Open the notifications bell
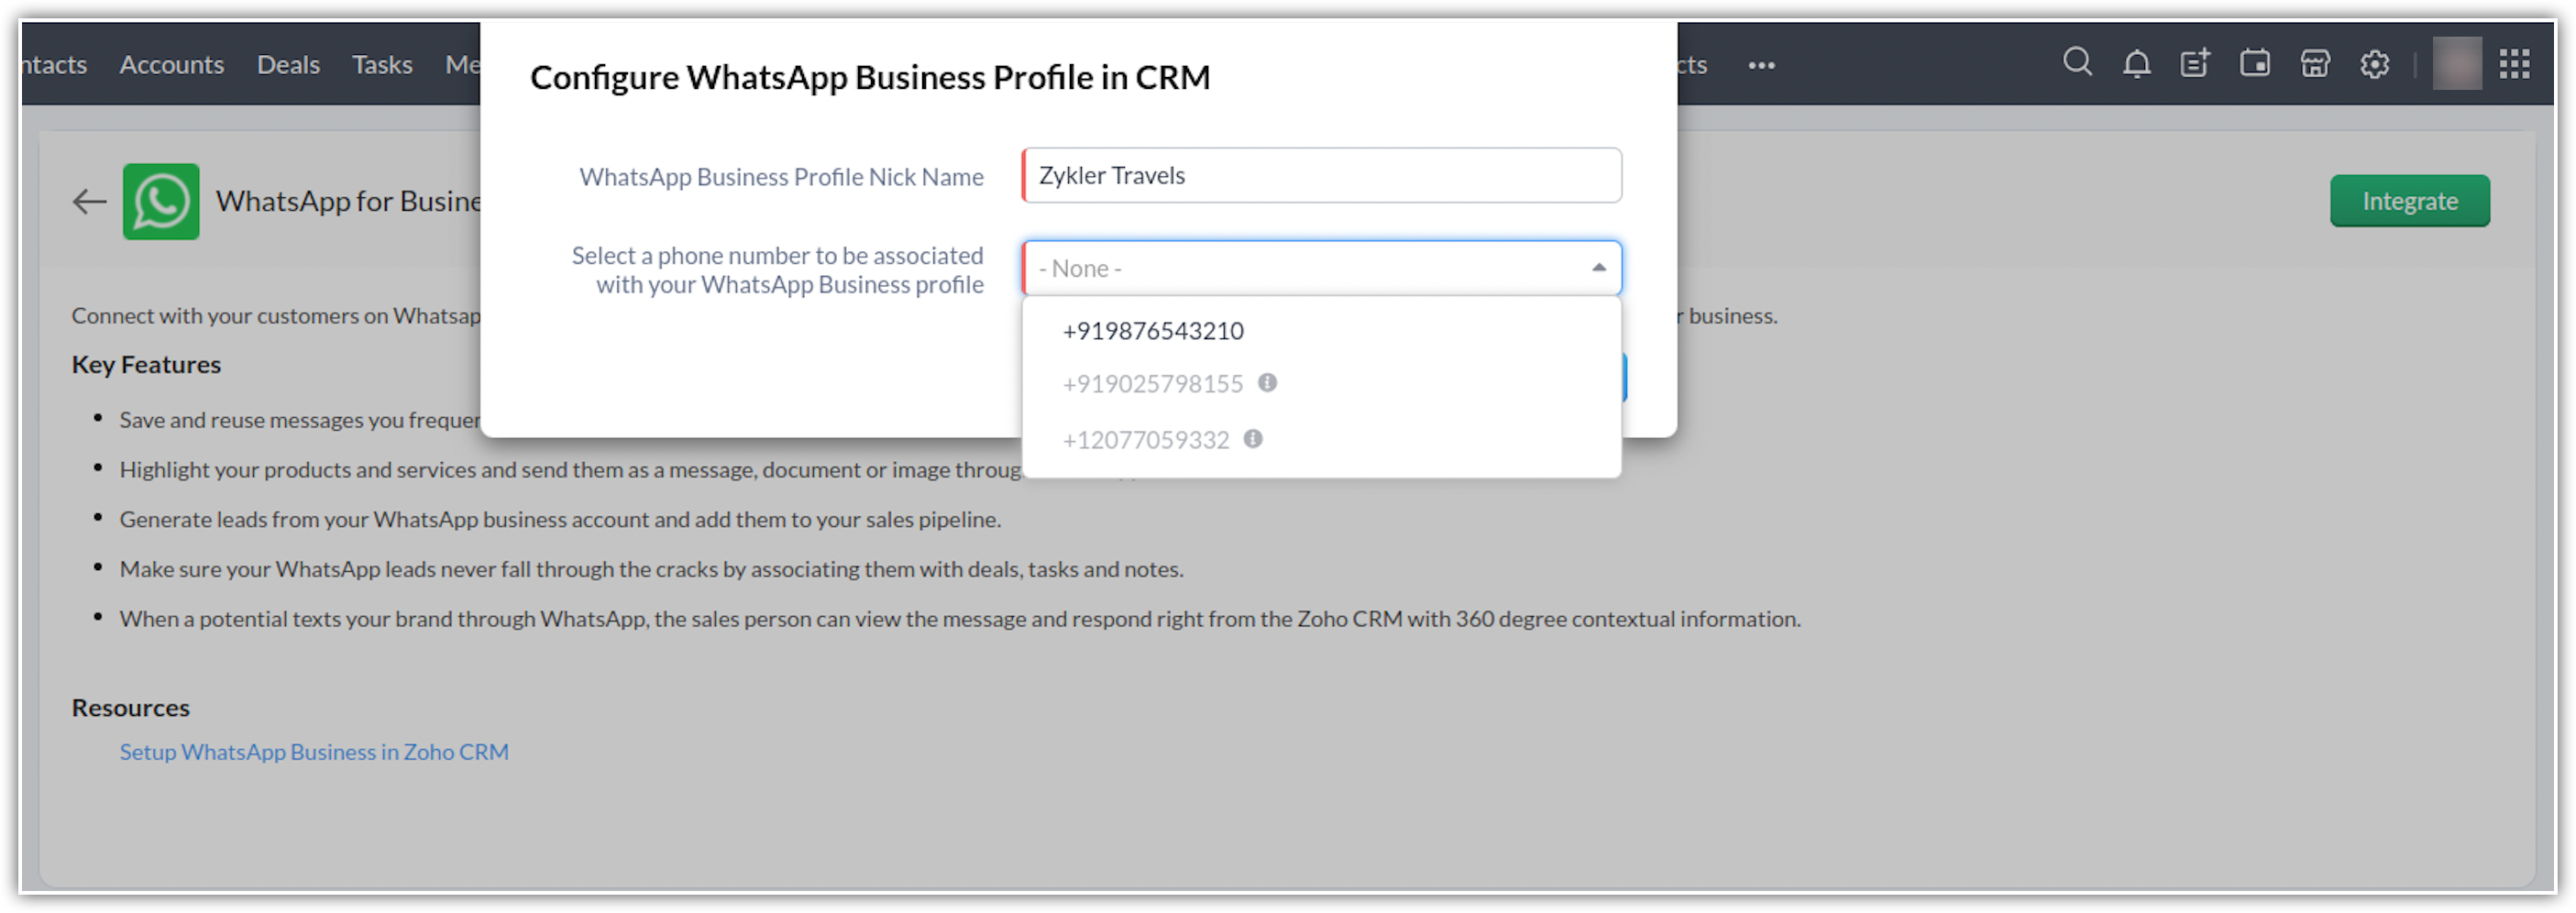The width and height of the screenshot is (2576, 913). pyautogui.click(x=2136, y=64)
